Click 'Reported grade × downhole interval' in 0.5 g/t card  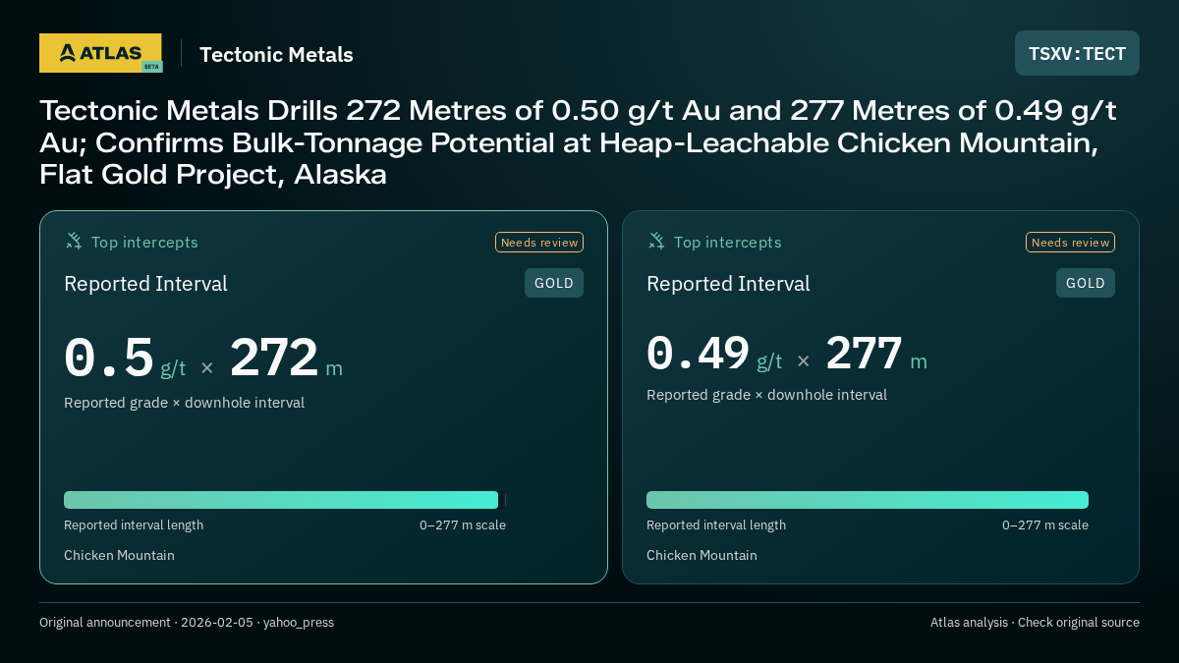coord(184,403)
